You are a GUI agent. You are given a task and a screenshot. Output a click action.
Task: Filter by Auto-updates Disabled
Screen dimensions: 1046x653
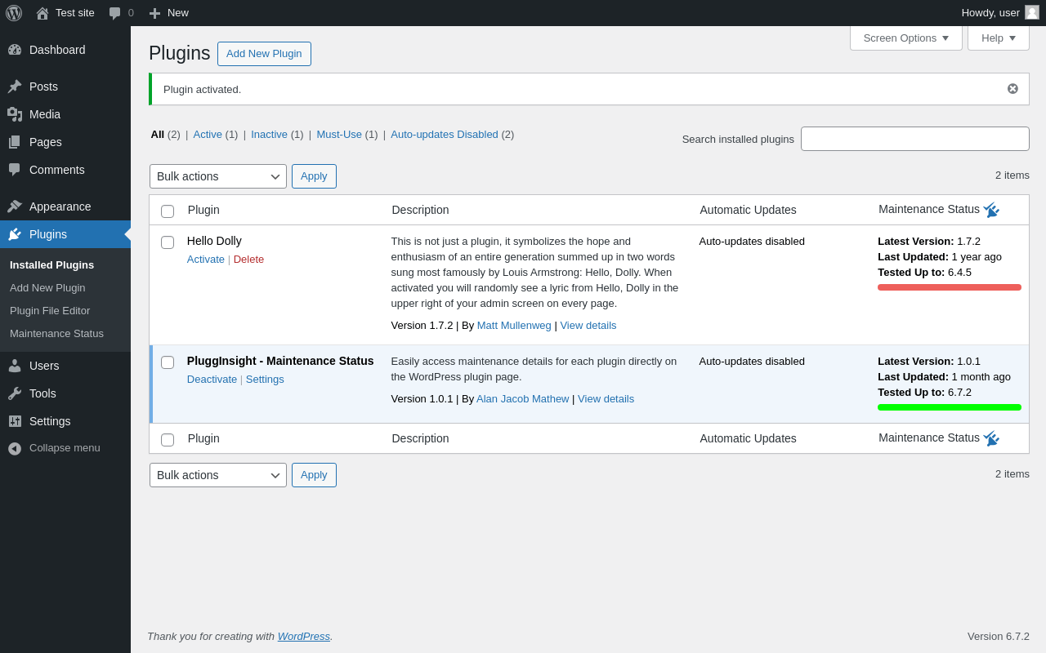(x=445, y=135)
